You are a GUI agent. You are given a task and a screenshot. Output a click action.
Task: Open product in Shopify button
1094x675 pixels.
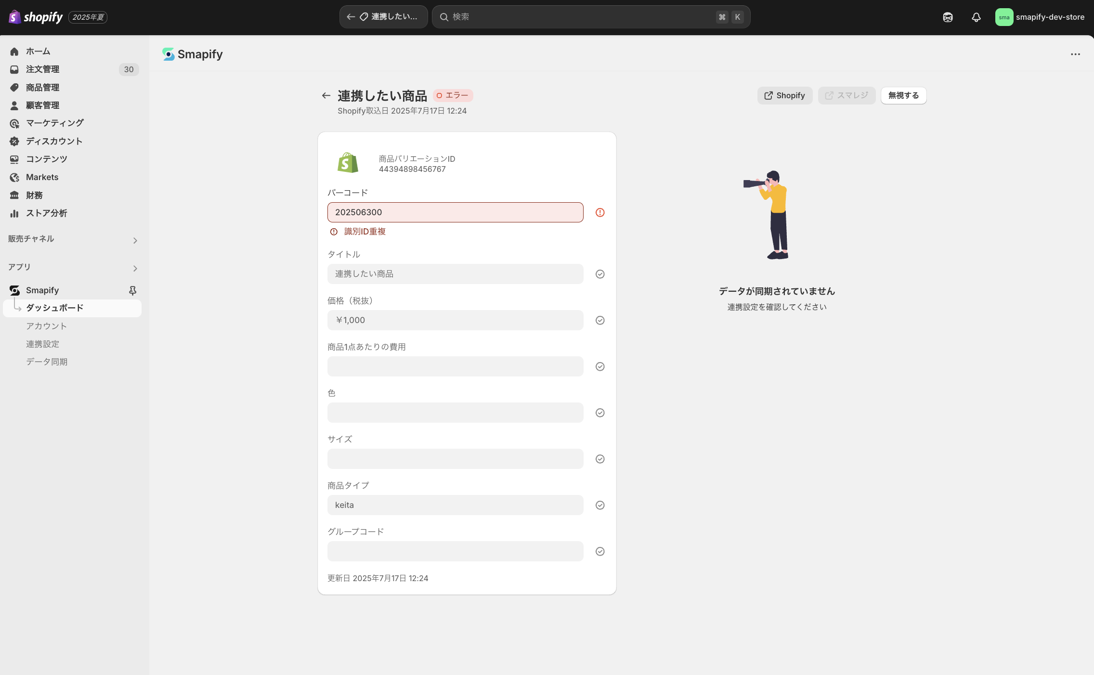pyautogui.click(x=784, y=95)
